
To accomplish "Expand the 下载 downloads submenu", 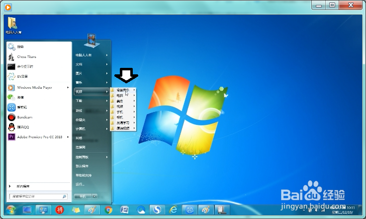I will point(91,101).
